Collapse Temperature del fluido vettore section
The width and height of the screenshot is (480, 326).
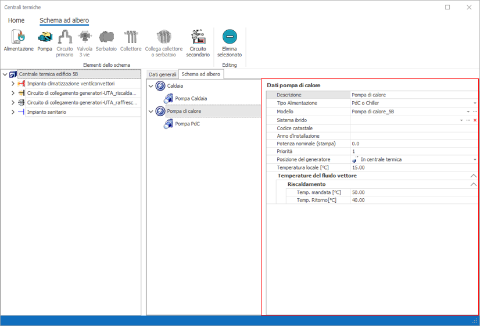474,175
